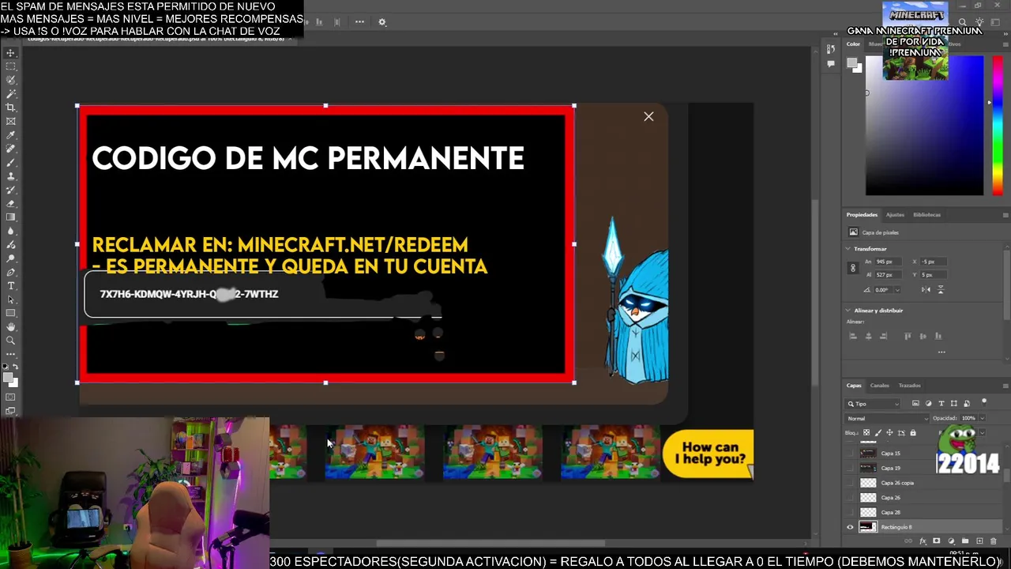Show the Capa 15 layer

coord(851,454)
